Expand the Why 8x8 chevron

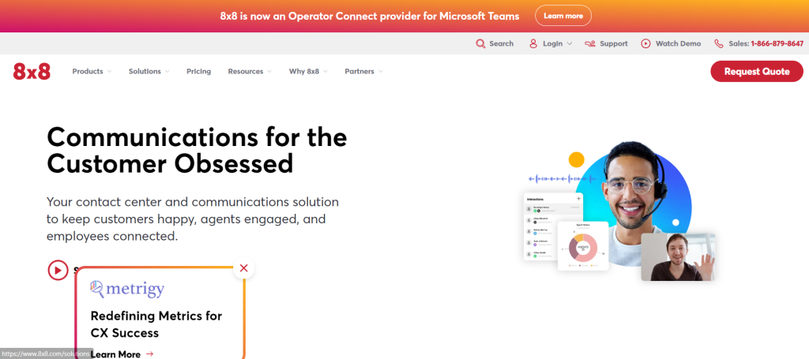click(325, 72)
